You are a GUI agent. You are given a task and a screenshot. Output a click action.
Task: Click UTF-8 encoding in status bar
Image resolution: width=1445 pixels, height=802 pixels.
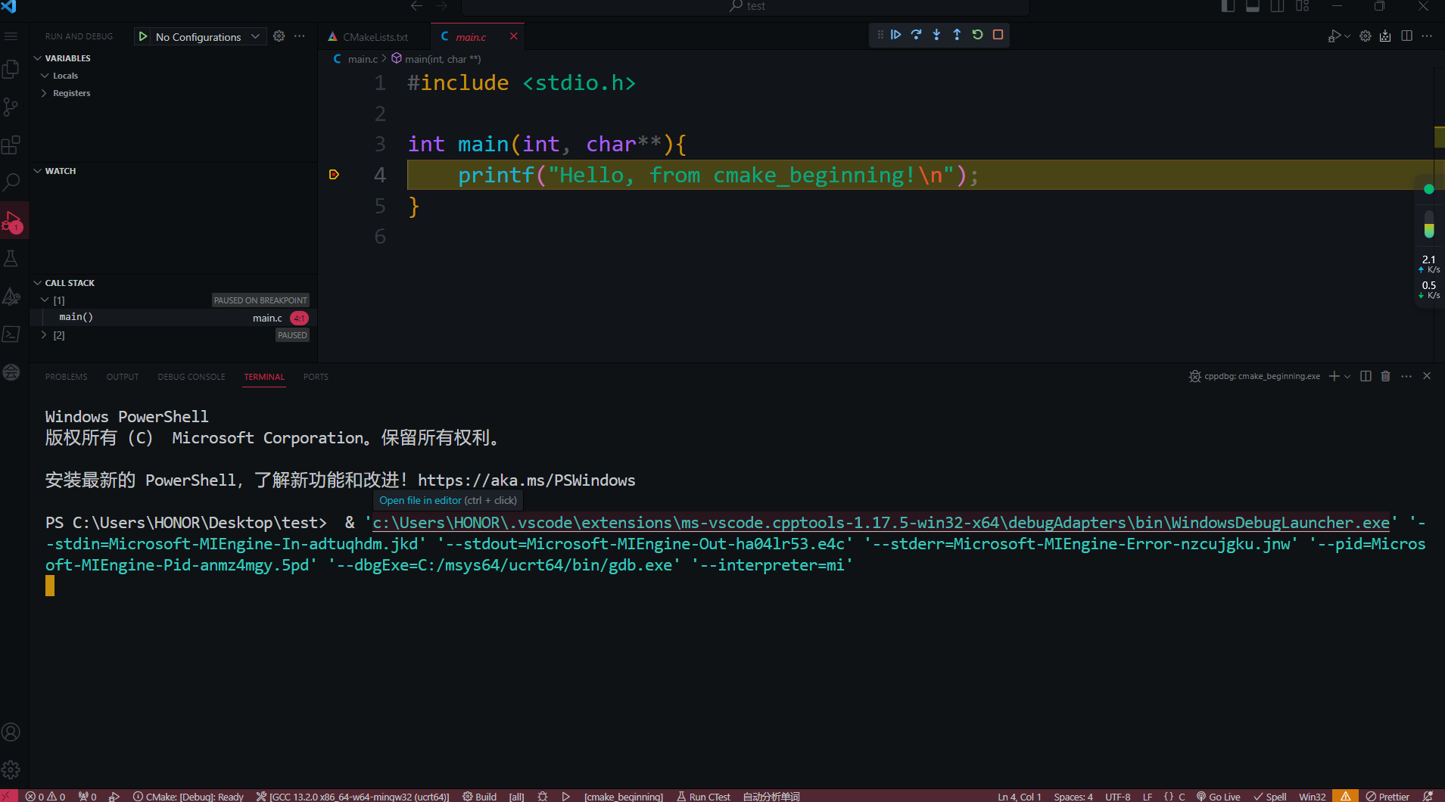1117,797
